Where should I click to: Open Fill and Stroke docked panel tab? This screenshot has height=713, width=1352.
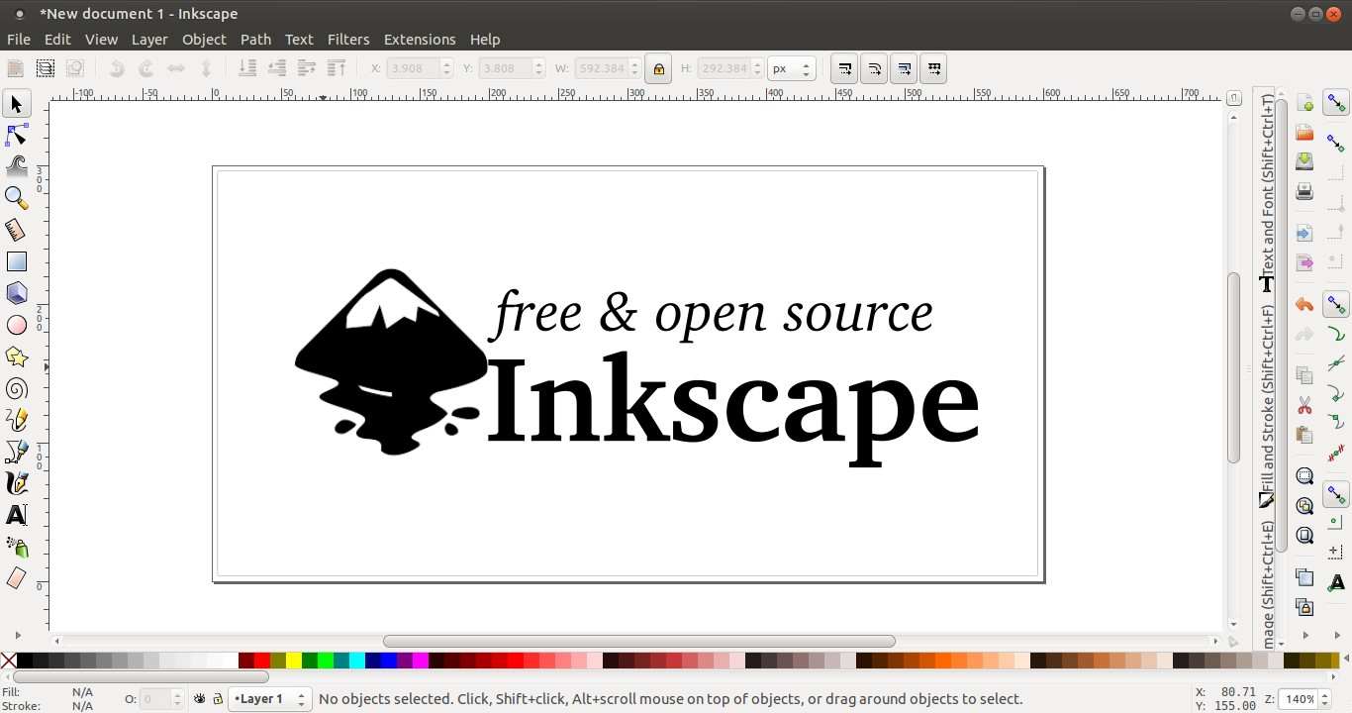point(1267,406)
